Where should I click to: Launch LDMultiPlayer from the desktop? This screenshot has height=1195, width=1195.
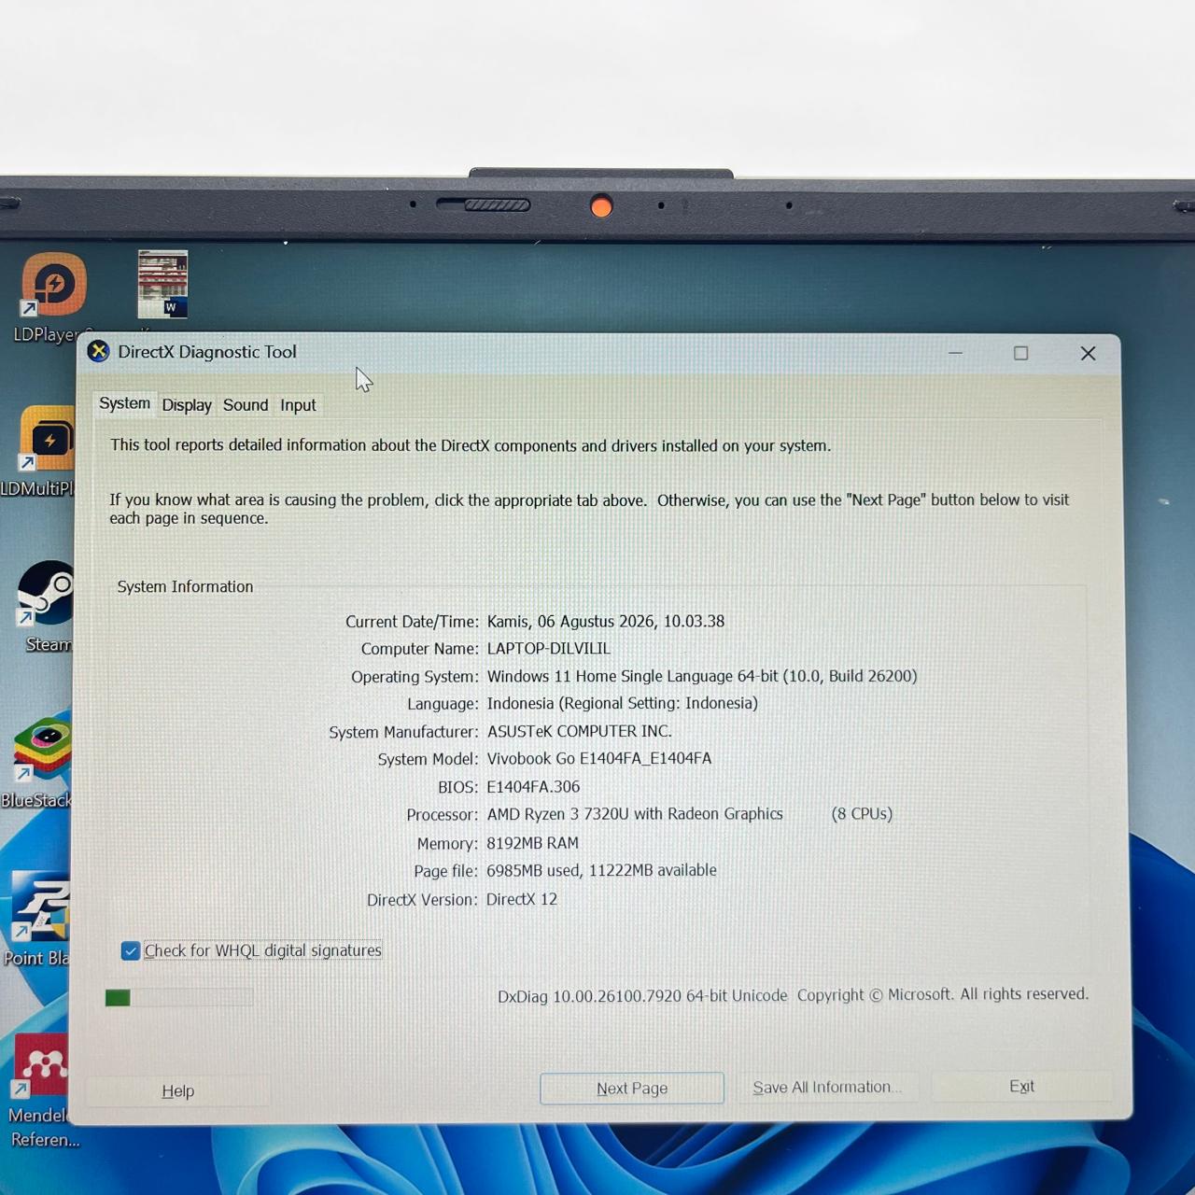[x=47, y=439]
